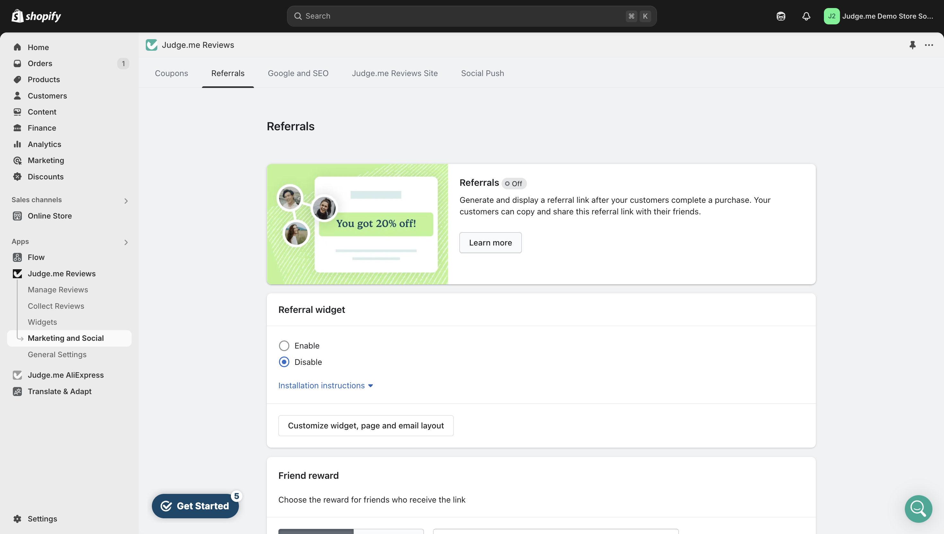Click the Friend reward heading
The width and height of the screenshot is (944, 534).
pyautogui.click(x=308, y=475)
